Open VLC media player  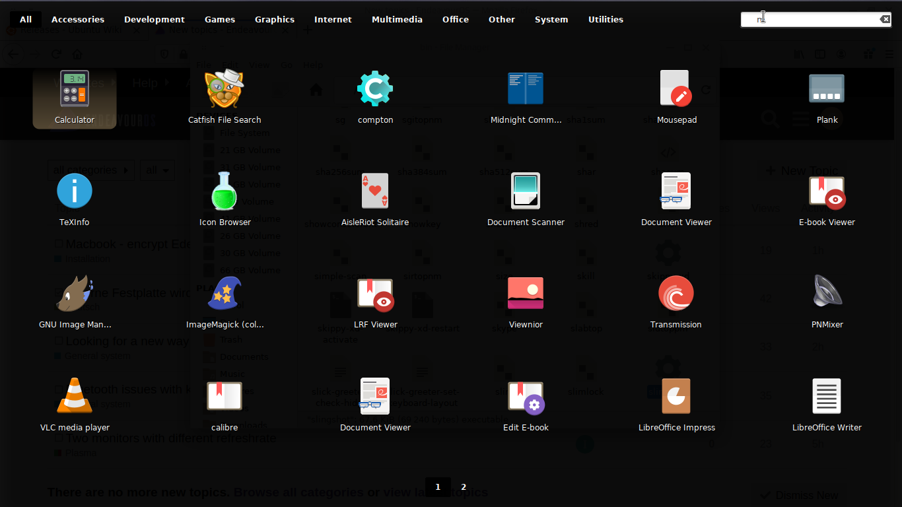click(75, 405)
